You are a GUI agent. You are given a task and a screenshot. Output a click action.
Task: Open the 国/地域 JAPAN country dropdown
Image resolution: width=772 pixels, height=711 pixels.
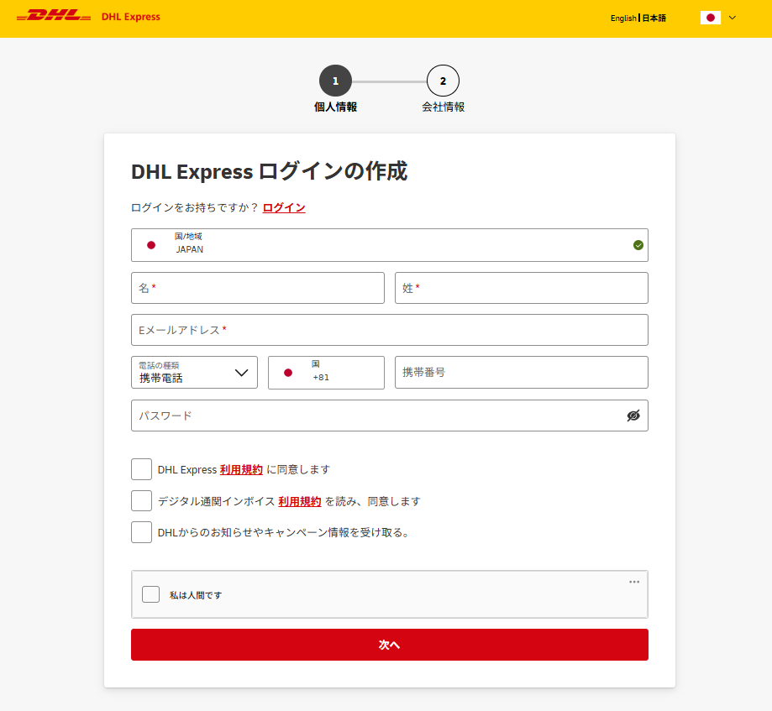(x=389, y=245)
